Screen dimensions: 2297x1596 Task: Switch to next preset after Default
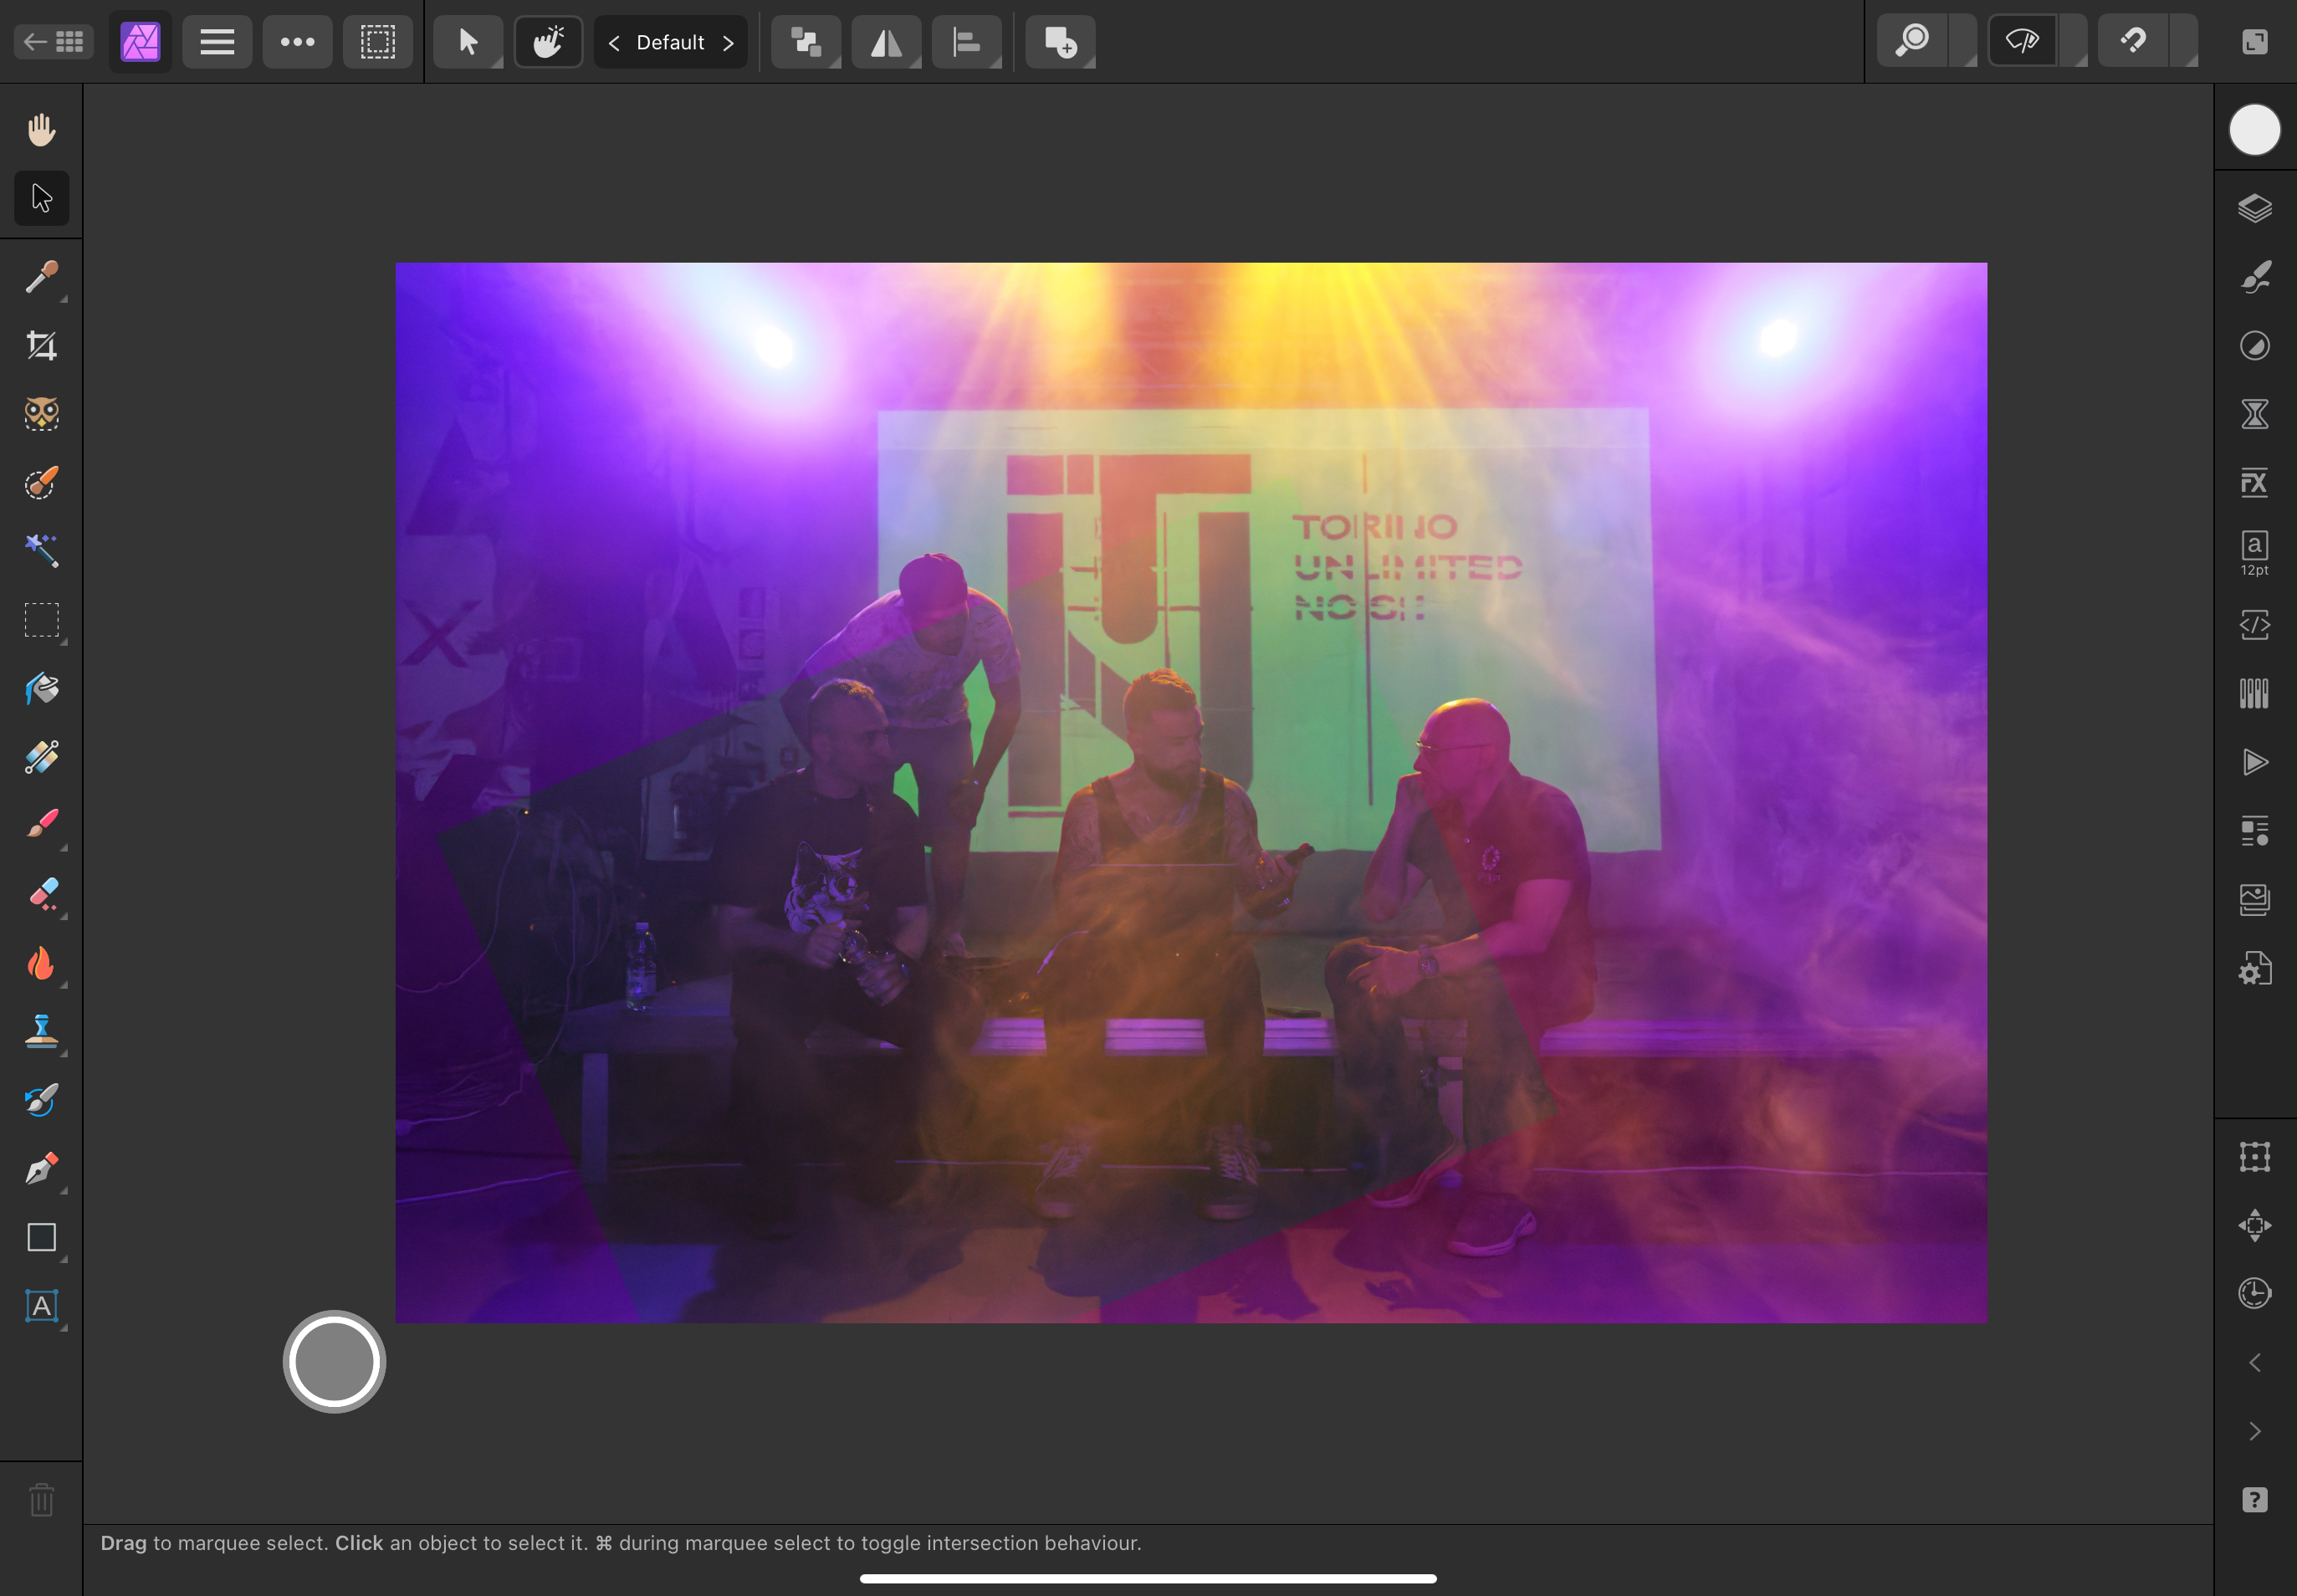point(728,42)
